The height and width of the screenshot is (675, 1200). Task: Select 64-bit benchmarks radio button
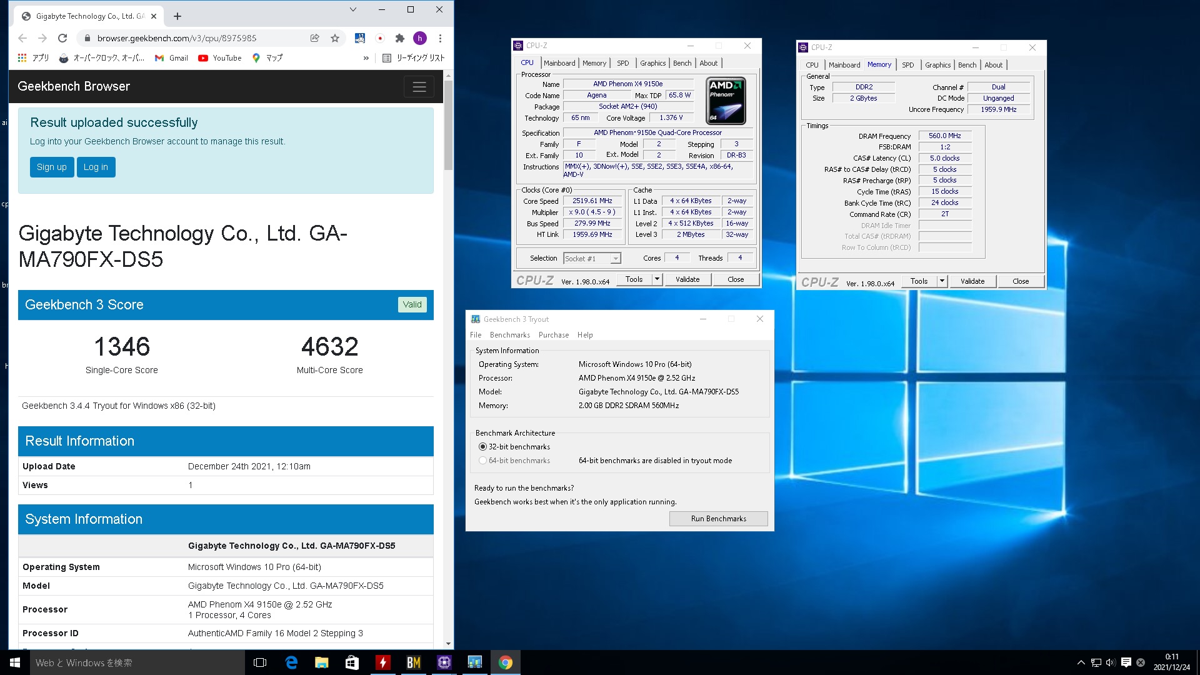pyautogui.click(x=482, y=461)
